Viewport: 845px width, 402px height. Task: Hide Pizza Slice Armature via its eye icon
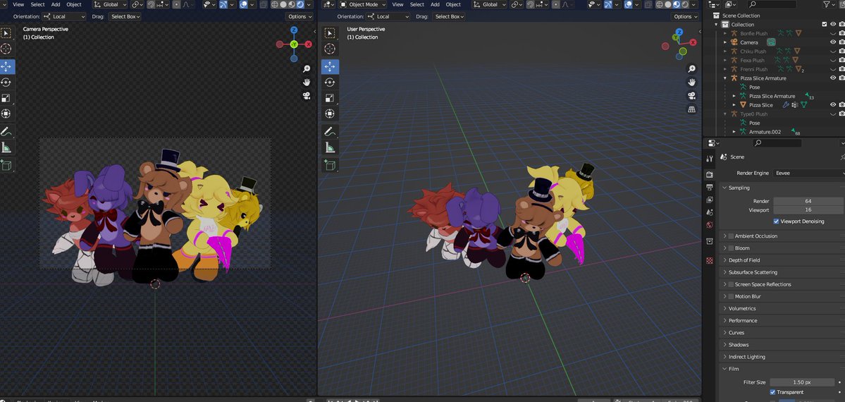click(x=832, y=78)
